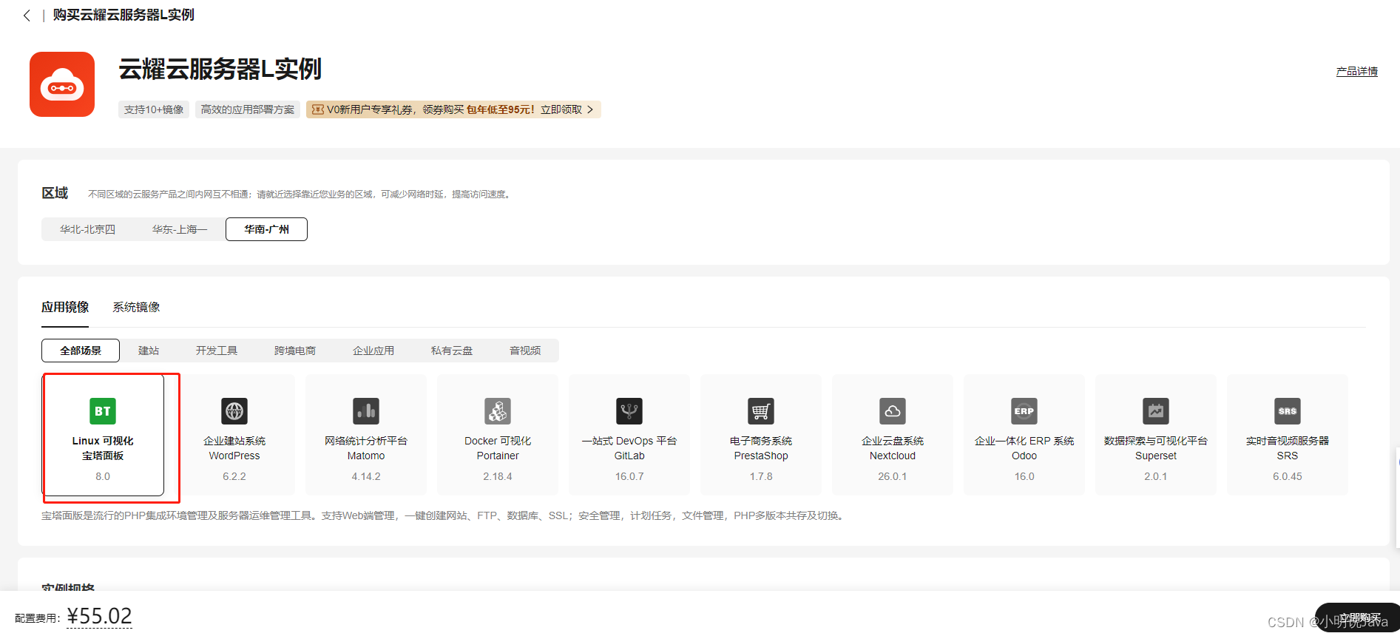This screenshot has height=636, width=1400.
Task: Switch to the 系统镜像 tab
Action: (x=136, y=307)
